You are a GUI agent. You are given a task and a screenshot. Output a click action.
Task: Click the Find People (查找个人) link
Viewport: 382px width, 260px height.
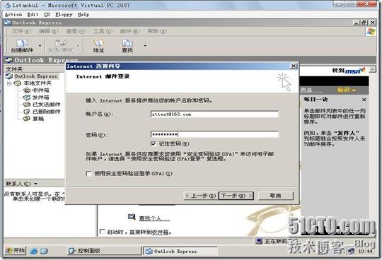coord(154,218)
